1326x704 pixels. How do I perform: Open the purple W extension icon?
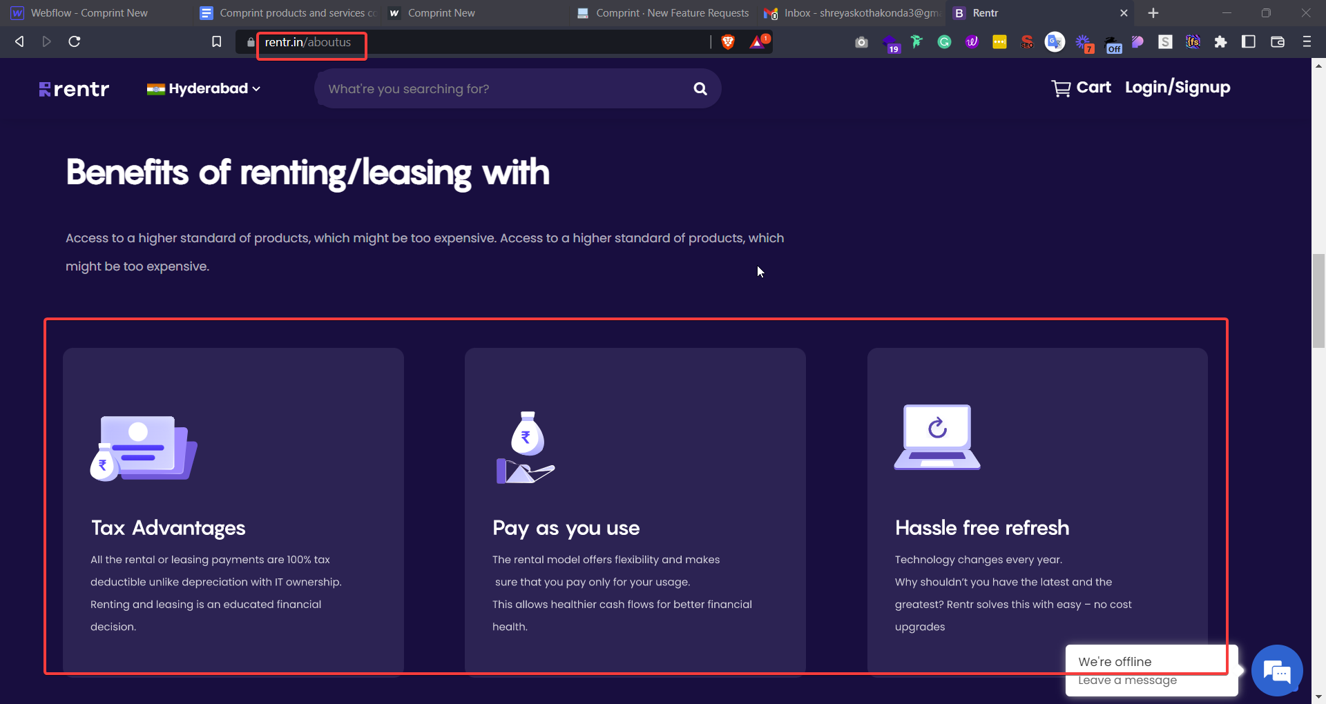tap(972, 42)
